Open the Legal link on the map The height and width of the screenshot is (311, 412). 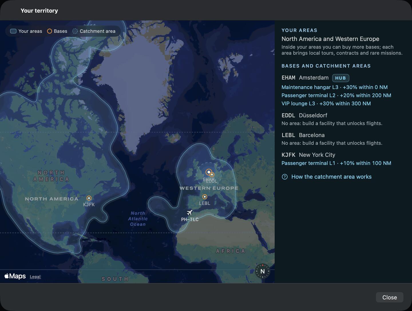click(x=35, y=277)
